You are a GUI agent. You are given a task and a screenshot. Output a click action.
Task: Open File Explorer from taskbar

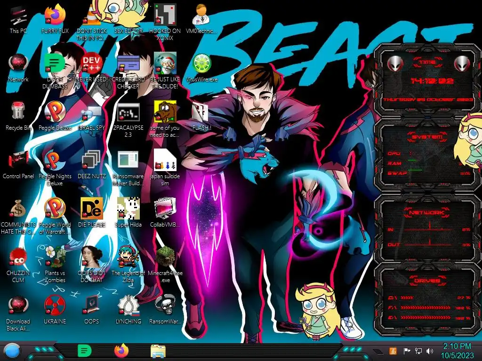[x=158, y=351]
